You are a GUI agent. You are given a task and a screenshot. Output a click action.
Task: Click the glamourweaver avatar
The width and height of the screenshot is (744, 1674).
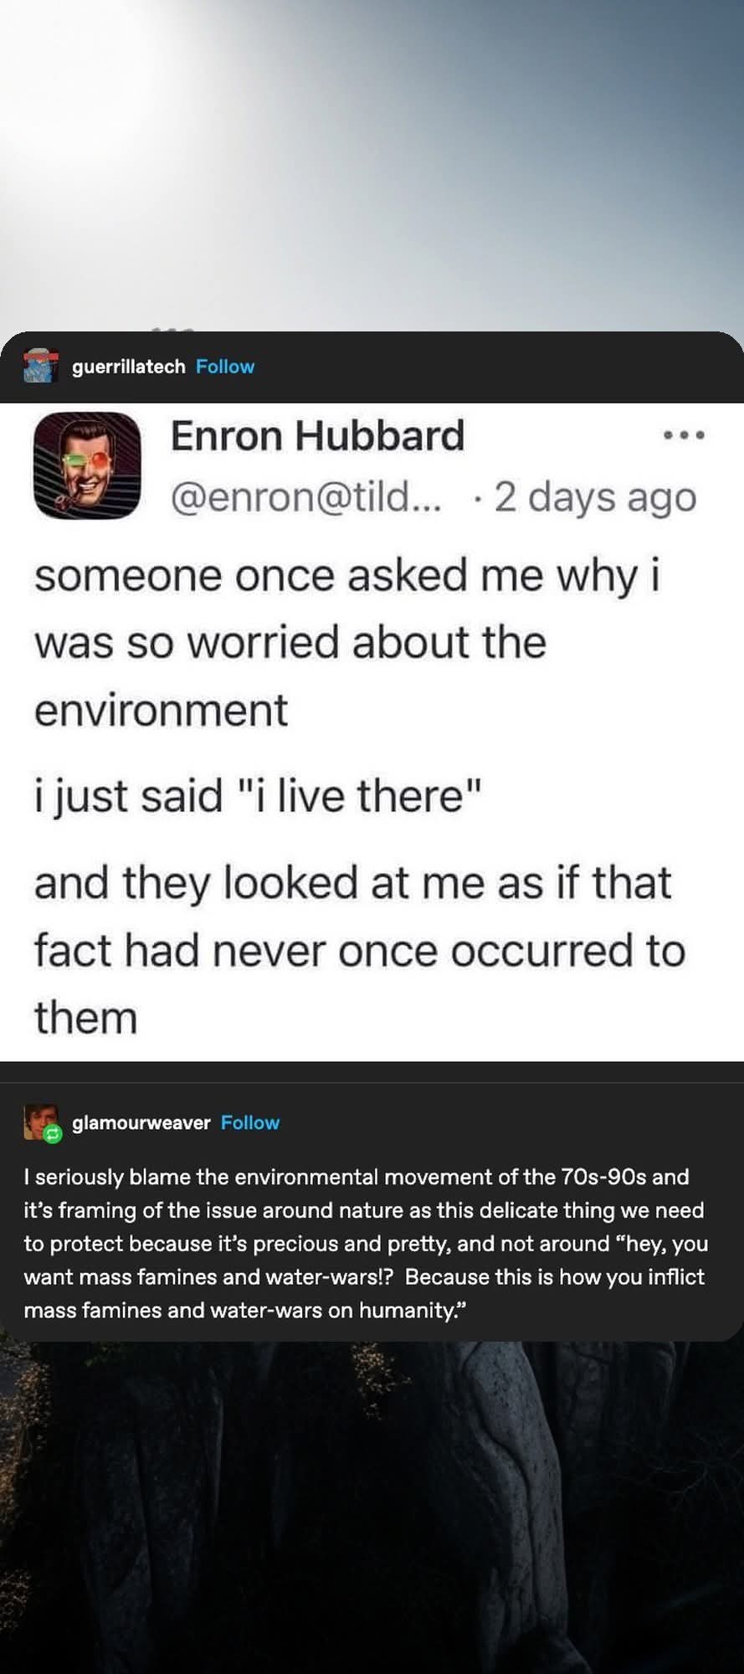tap(38, 1122)
